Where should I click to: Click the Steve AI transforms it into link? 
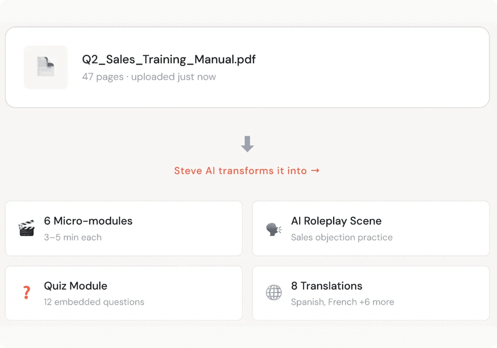(247, 171)
